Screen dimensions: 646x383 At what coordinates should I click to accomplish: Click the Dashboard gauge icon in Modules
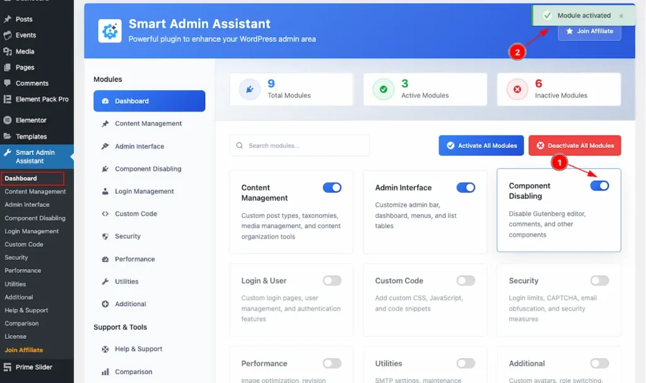pyautogui.click(x=105, y=101)
